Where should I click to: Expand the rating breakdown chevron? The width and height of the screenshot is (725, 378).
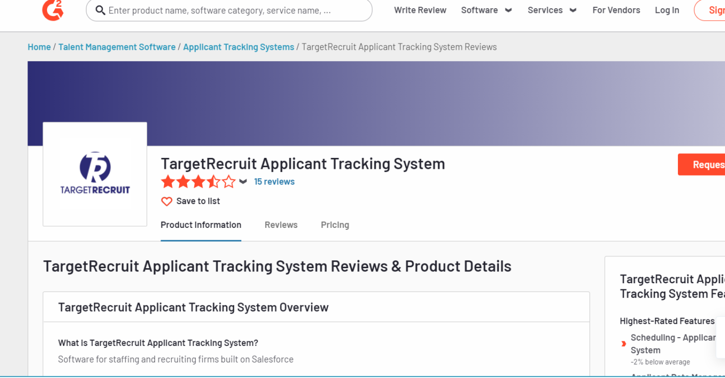(x=243, y=182)
